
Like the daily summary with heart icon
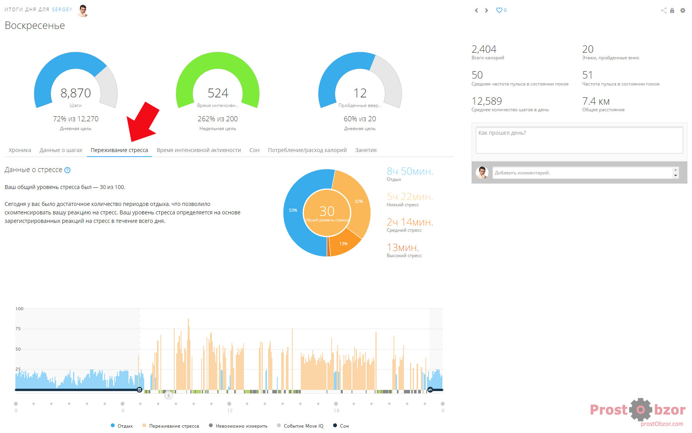point(499,10)
